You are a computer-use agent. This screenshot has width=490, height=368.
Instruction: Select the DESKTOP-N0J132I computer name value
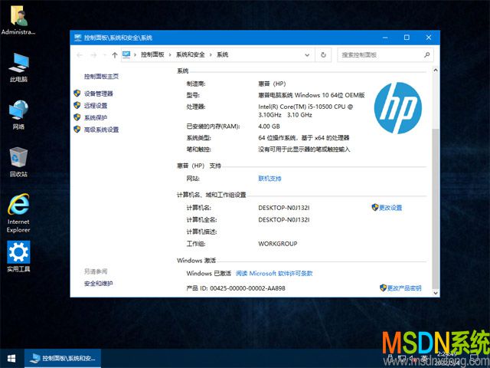coord(284,208)
